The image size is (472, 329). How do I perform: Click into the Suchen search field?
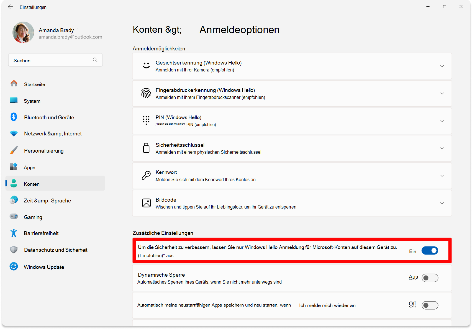click(x=55, y=60)
